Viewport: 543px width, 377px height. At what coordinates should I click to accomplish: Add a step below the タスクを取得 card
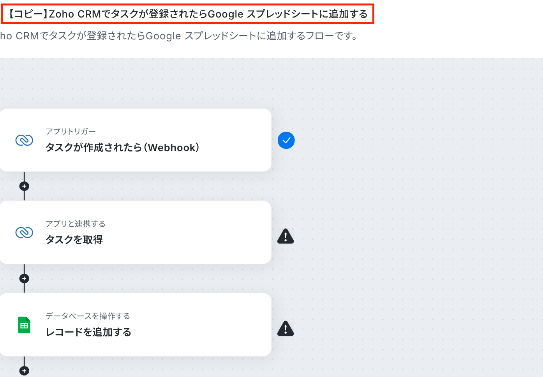click(x=24, y=278)
